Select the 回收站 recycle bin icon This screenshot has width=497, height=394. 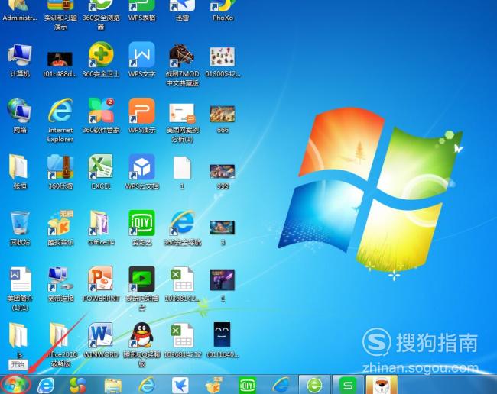[x=20, y=228]
